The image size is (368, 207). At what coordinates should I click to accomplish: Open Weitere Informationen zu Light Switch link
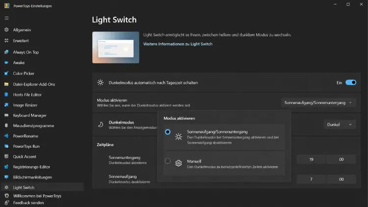178,44
